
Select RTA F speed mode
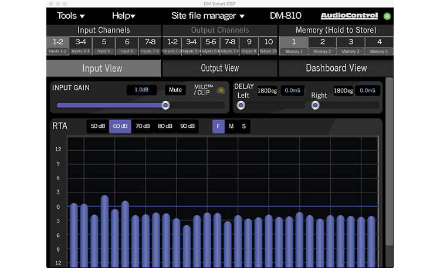[218, 126]
